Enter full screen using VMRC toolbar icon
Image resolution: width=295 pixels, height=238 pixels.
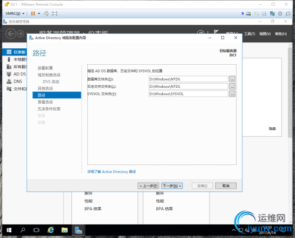click(x=54, y=14)
